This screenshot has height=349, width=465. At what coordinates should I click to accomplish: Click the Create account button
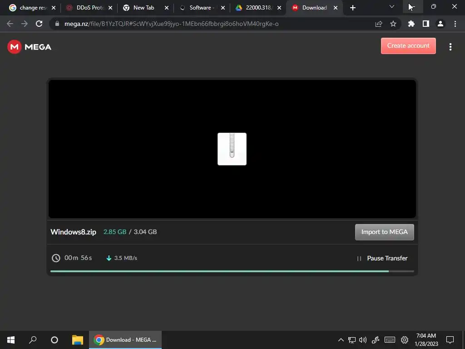(408, 46)
